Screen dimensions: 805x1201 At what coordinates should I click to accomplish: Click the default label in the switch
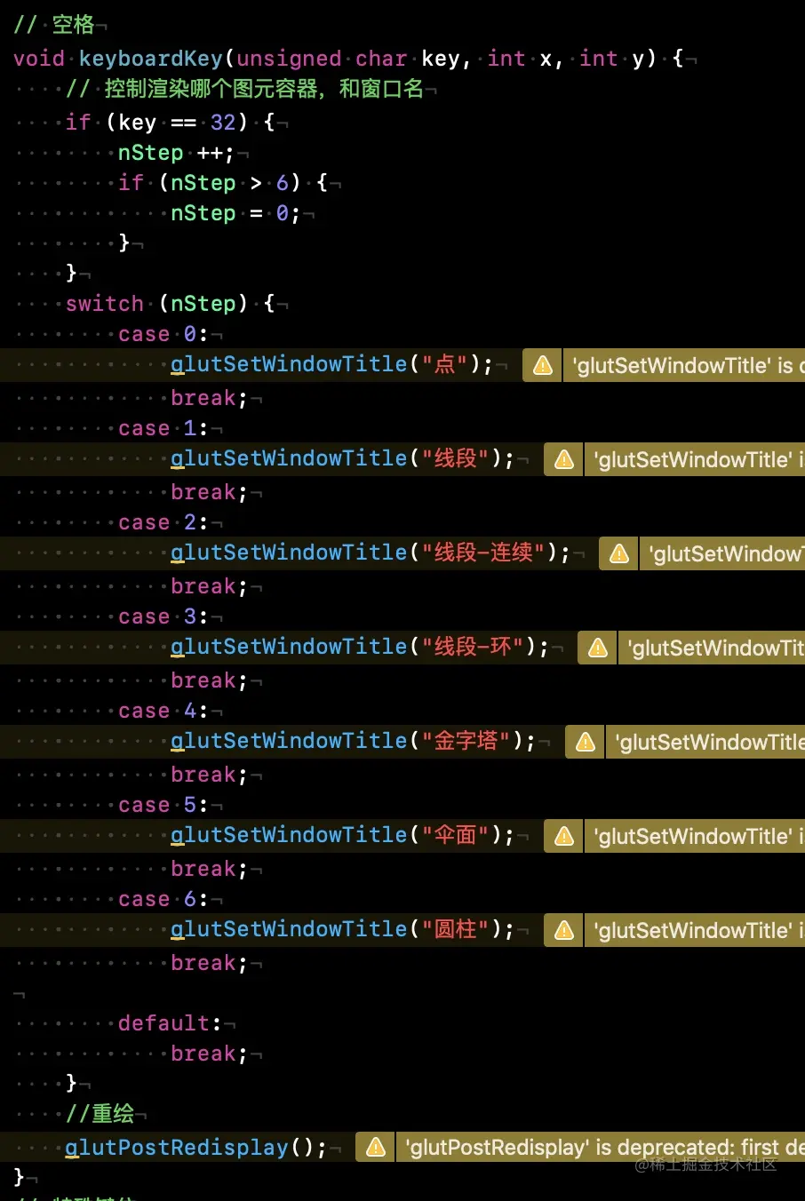coord(163,1022)
